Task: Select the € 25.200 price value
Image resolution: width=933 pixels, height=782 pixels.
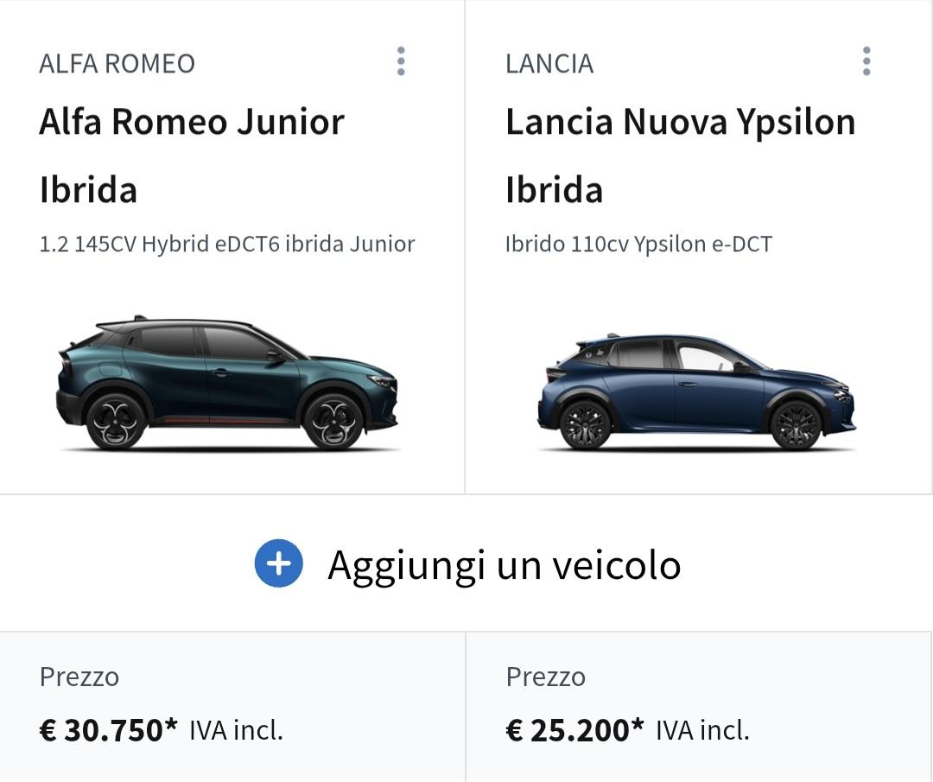Action: (x=568, y=731)
